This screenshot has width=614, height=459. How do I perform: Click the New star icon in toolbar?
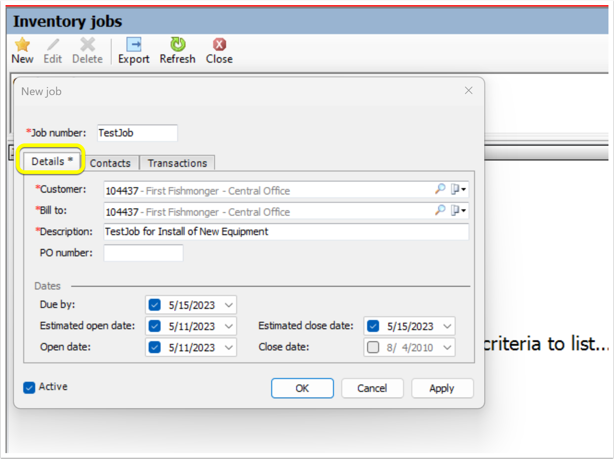[22, 45]
